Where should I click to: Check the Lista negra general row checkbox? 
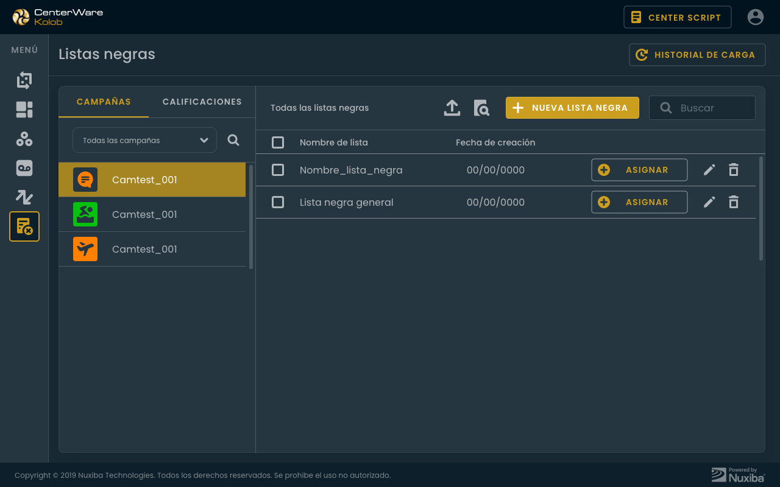278,202
